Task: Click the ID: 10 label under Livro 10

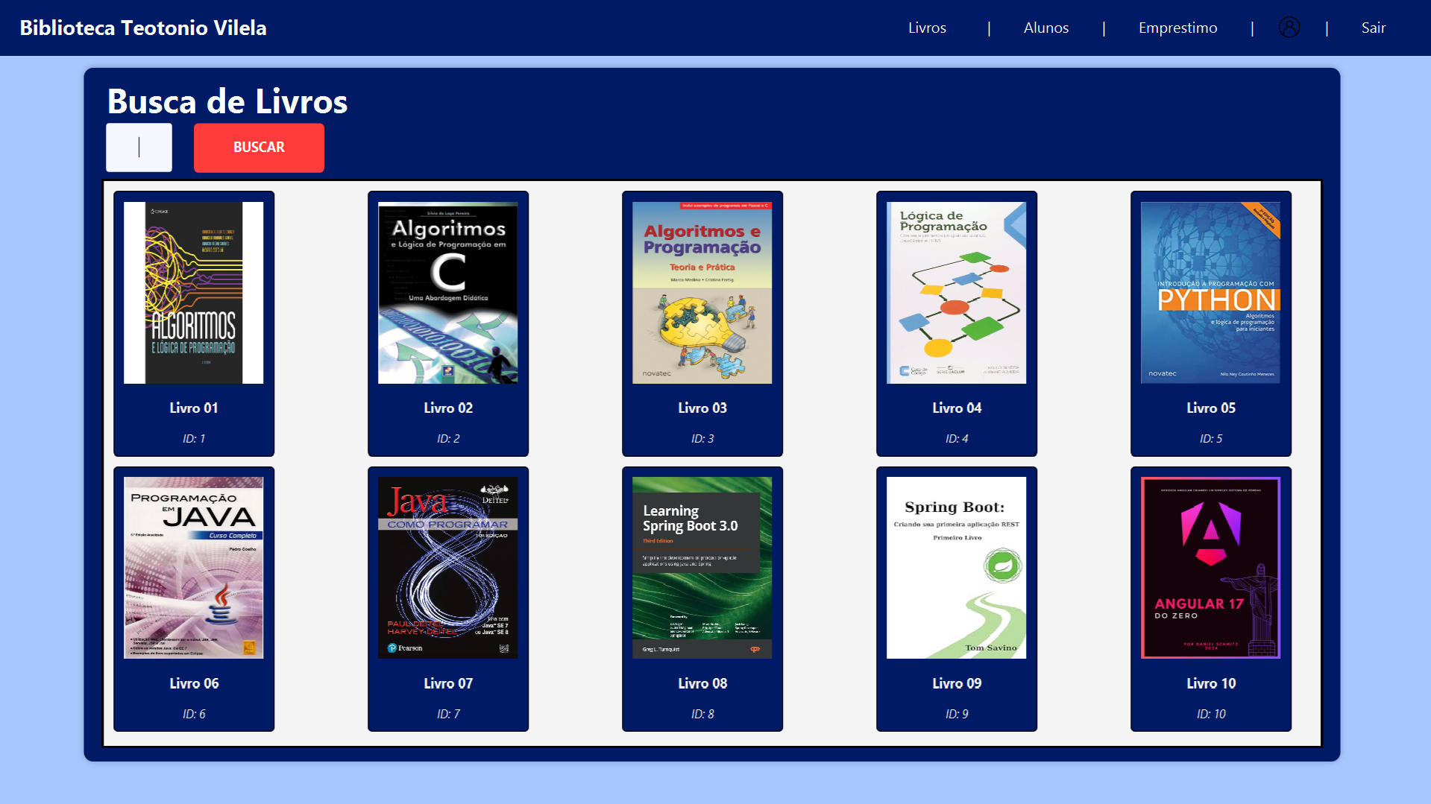Action: click(1210, 713)
